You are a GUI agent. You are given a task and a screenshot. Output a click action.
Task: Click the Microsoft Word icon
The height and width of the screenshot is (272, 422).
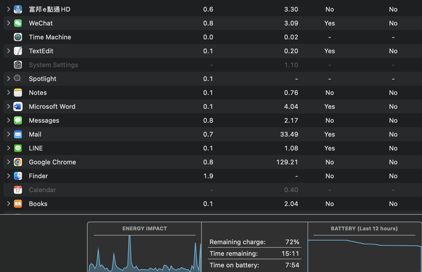tap(18, 107)
